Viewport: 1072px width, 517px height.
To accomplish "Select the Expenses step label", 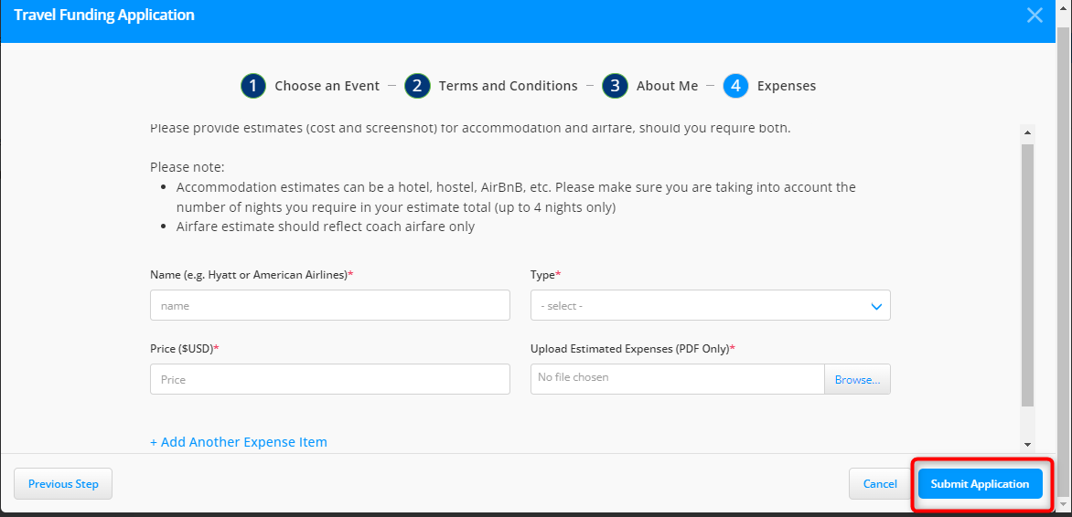I will [x=786, y=86].
